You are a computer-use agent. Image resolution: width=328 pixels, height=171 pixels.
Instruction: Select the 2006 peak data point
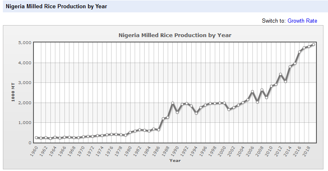[x=252, y=91]
